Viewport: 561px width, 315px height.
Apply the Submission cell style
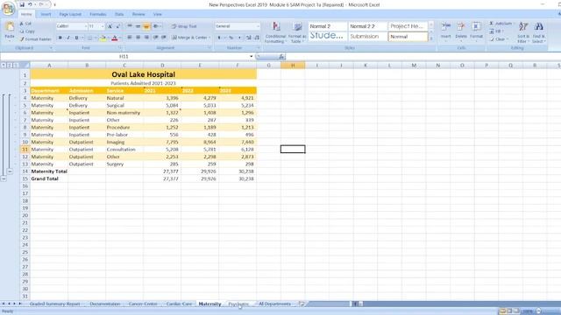367,37
